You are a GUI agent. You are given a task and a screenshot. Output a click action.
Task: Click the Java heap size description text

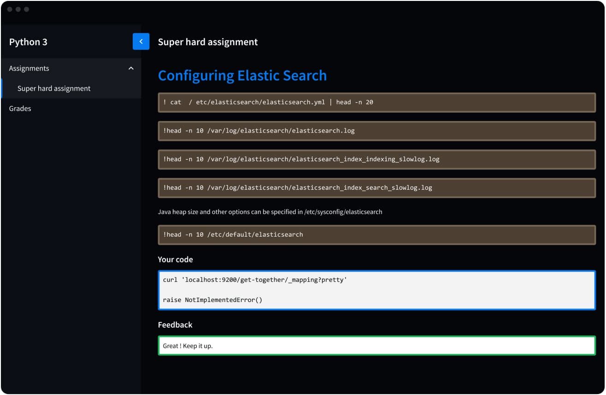pyautogui.click(x=270, y=212)
